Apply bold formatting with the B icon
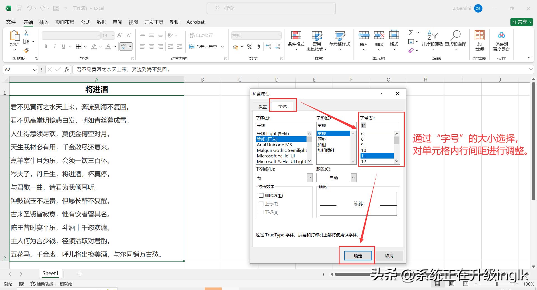 pyautogui.click(x=46, y=46)
